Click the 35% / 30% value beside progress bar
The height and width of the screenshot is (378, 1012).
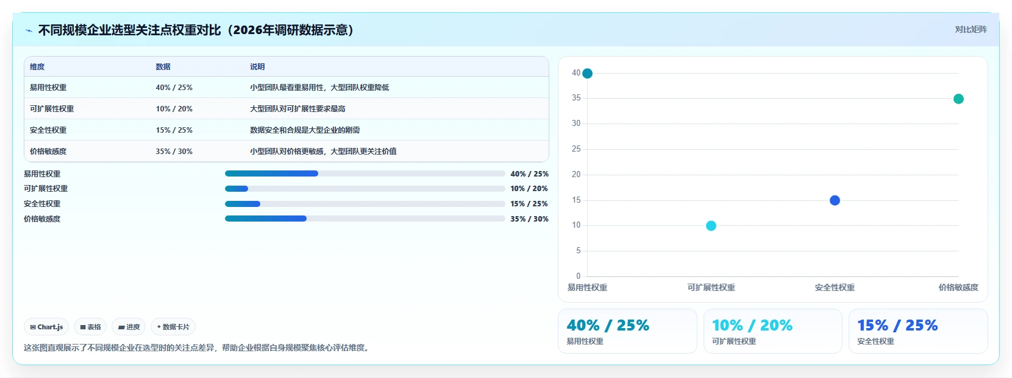click(x=529, y=219)
